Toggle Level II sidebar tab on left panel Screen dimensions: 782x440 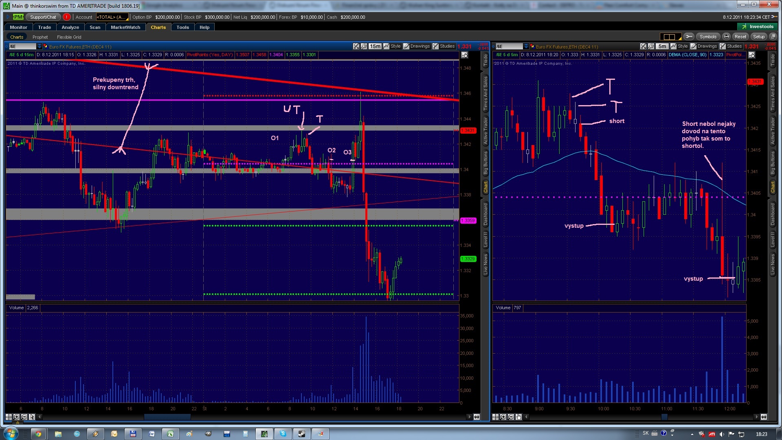click(485, 240)
